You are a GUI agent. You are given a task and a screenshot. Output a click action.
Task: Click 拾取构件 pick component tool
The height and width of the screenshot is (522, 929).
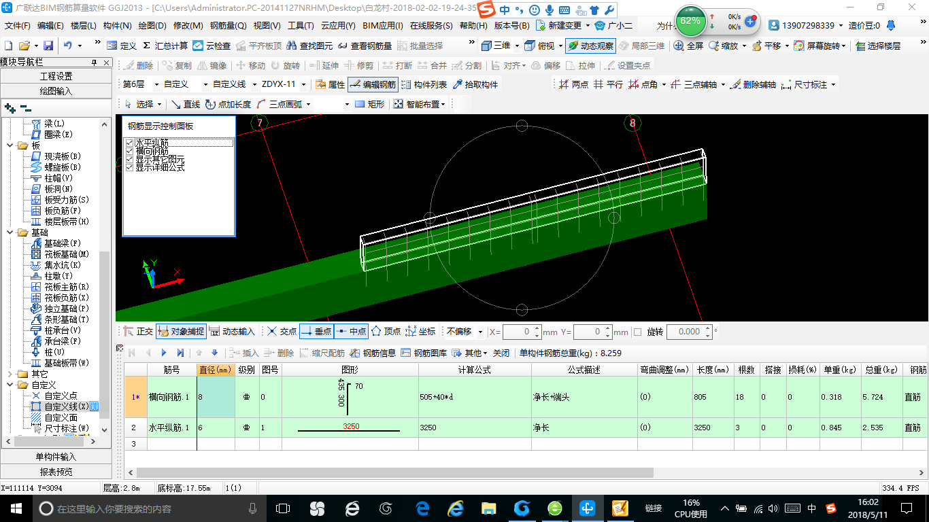475,85
